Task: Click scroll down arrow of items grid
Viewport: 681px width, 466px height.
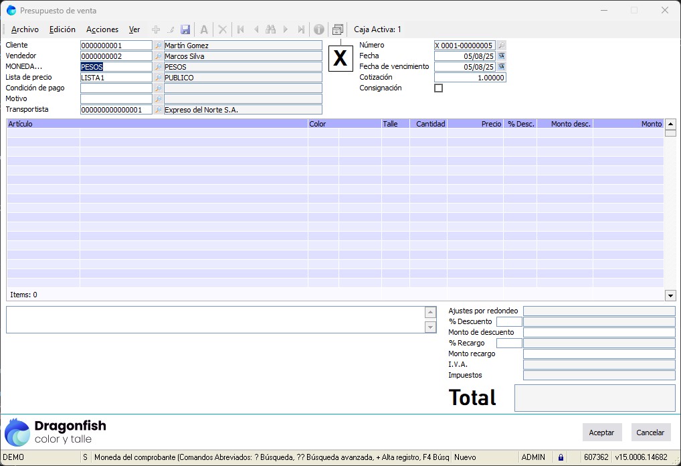Action: 670,295
